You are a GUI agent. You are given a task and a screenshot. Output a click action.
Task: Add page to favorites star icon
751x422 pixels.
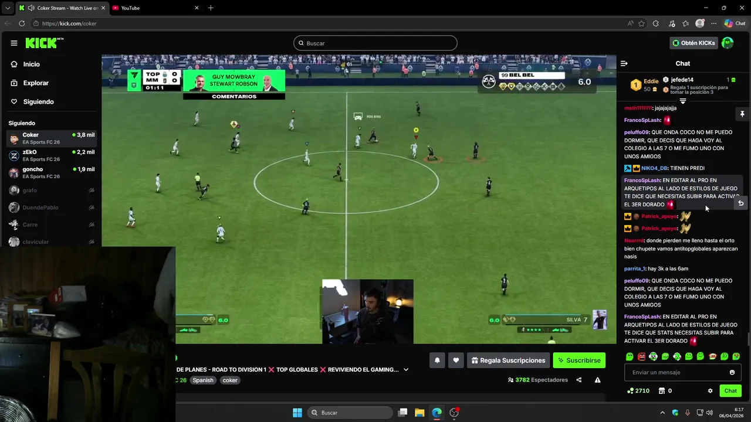[641, 23]
